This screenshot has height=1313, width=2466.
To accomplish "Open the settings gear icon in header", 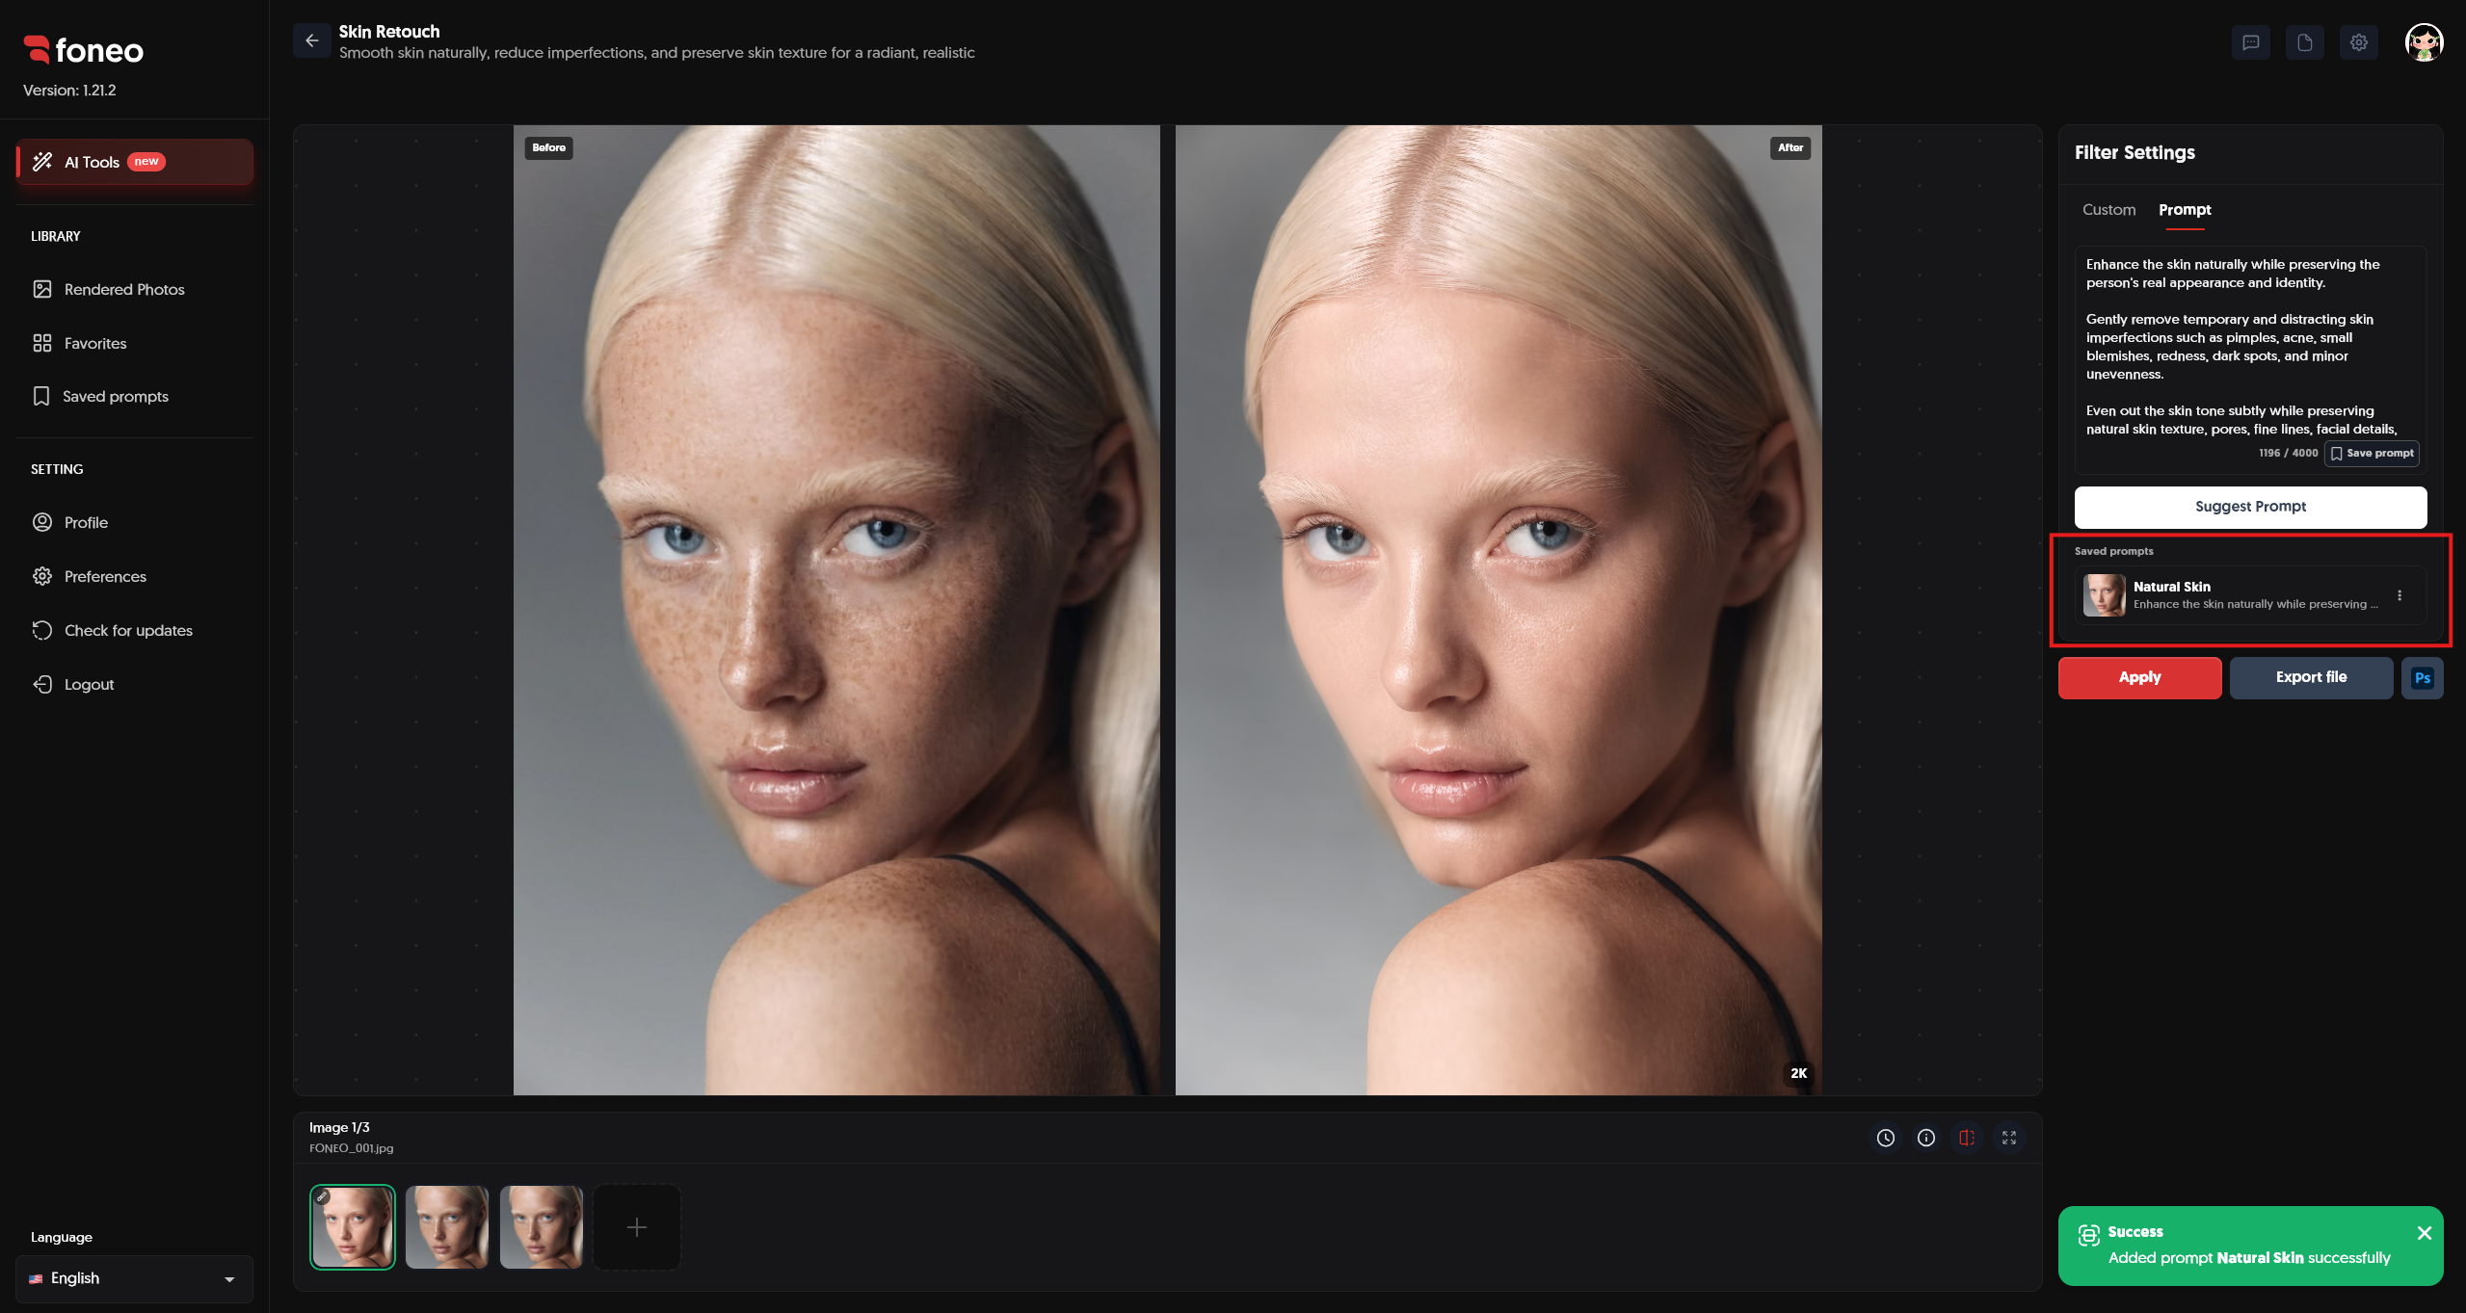I will (x=2358, y=42).
